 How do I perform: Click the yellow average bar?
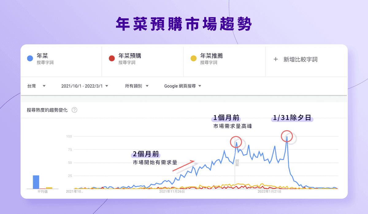(x=49, y=188)
